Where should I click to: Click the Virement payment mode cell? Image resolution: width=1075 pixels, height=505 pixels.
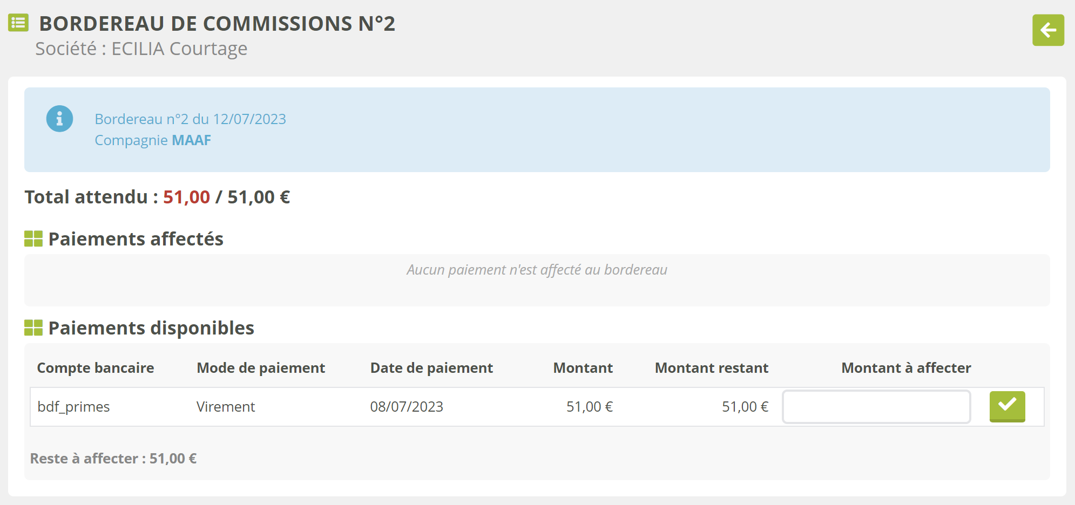[x=226, y=407]
